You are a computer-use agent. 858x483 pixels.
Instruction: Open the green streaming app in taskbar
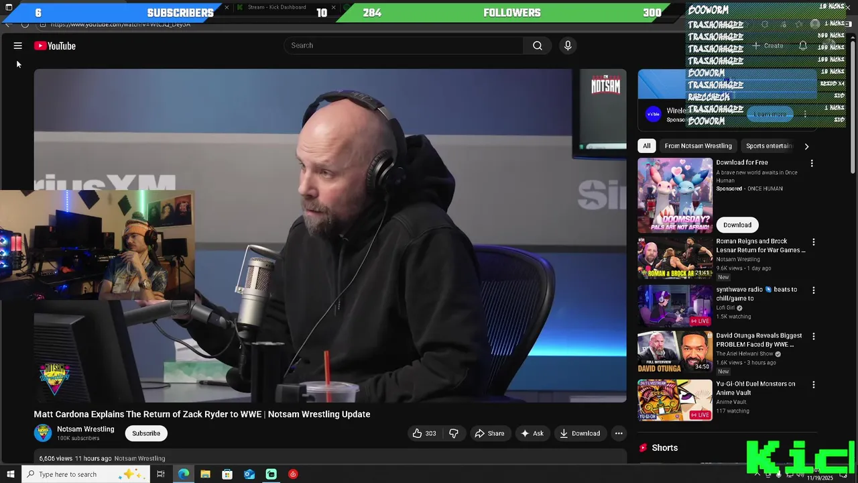coord(271,474)
